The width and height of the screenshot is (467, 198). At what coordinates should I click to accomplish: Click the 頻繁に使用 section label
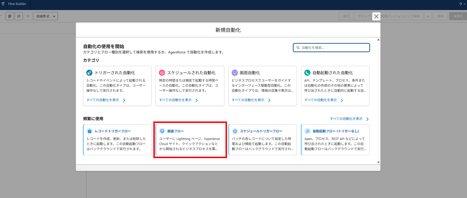[94, 119]
